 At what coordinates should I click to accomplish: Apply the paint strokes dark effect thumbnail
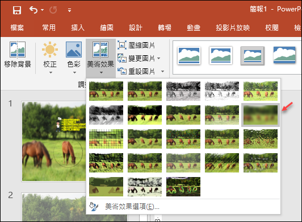(145, 115)
